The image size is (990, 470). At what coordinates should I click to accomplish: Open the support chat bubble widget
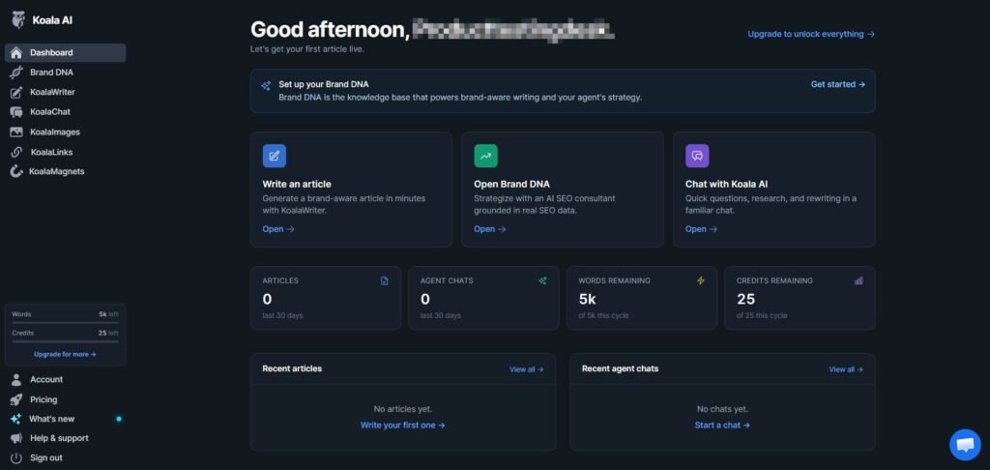966,445
